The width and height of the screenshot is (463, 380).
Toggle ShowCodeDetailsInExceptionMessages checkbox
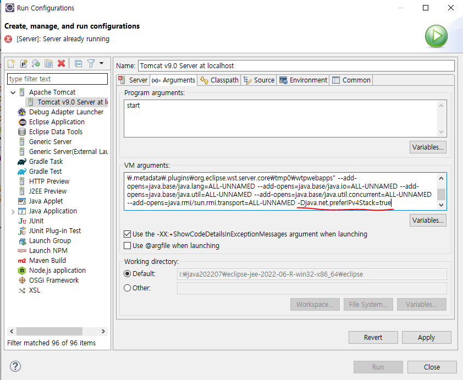[127, 234]
